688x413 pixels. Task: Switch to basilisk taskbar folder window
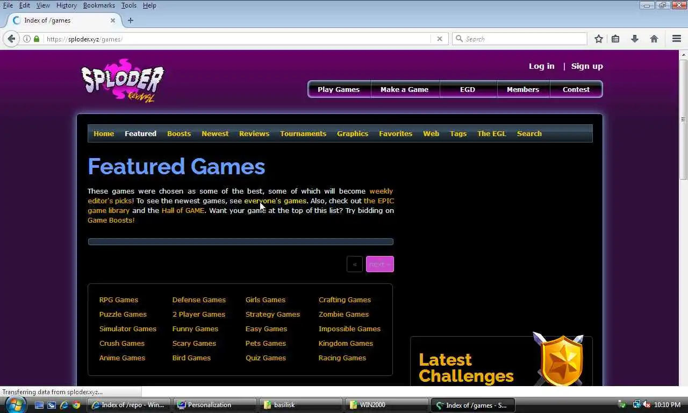[301, 405]
